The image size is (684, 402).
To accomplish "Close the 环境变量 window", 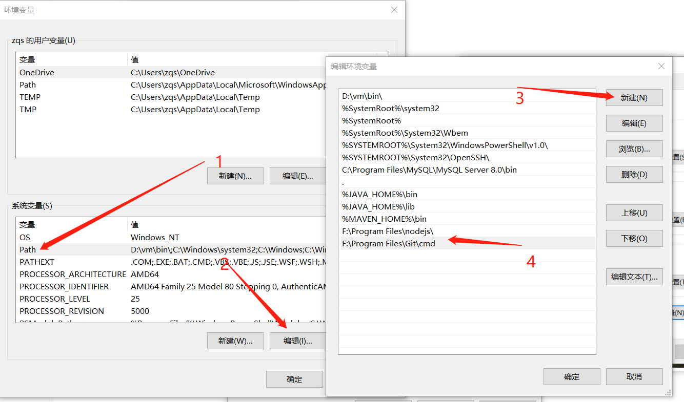I will [394, 10].
